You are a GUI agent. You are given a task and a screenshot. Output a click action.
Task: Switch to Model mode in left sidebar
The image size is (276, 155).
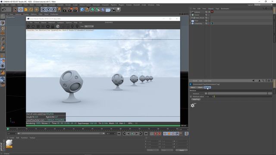(3, 23)
